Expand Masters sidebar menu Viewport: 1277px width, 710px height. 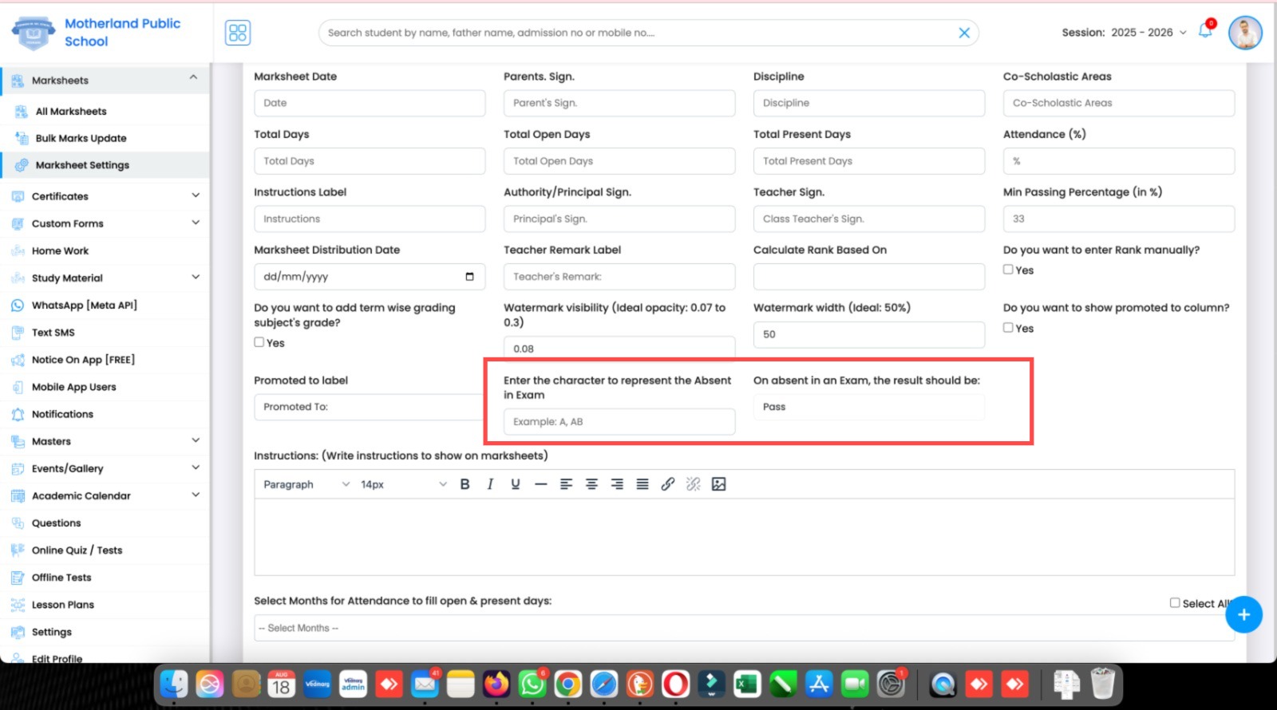click(196, 440)
